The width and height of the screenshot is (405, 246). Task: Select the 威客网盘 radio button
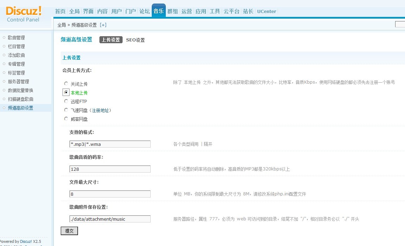tap(66, 119)
